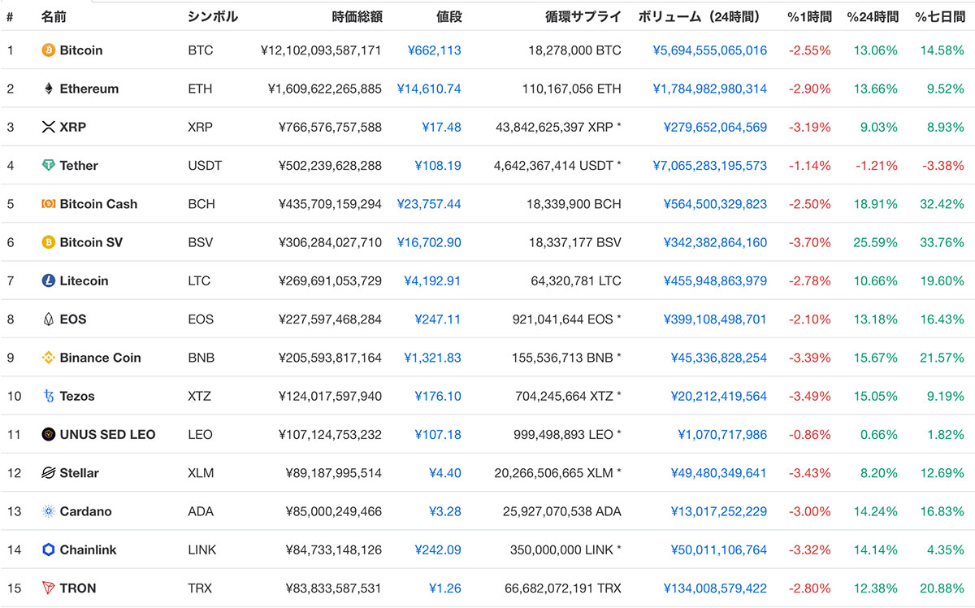Screen dimensions: 975x608
Task: Open XRP volume ¥279,652,064,569 link
Action: pos(715,127)
